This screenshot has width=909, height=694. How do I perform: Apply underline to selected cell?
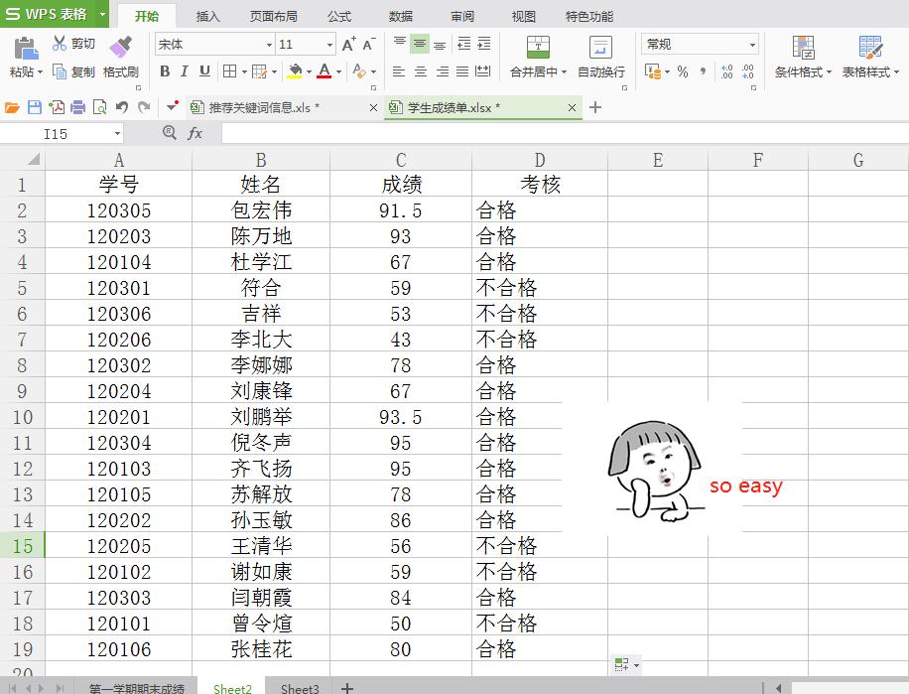click(204, 71)
